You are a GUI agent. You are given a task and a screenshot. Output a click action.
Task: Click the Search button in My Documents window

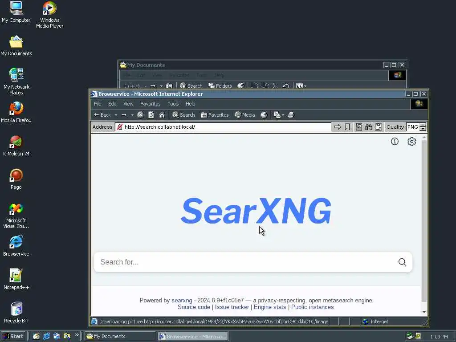(x=191, y=86)
